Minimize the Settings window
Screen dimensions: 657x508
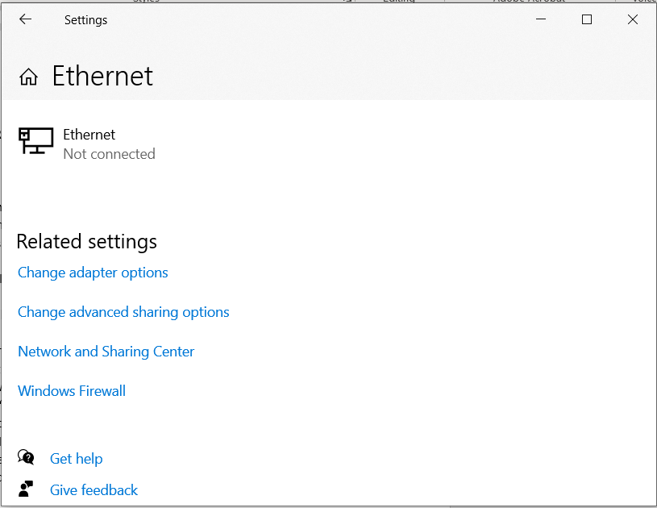541,20
